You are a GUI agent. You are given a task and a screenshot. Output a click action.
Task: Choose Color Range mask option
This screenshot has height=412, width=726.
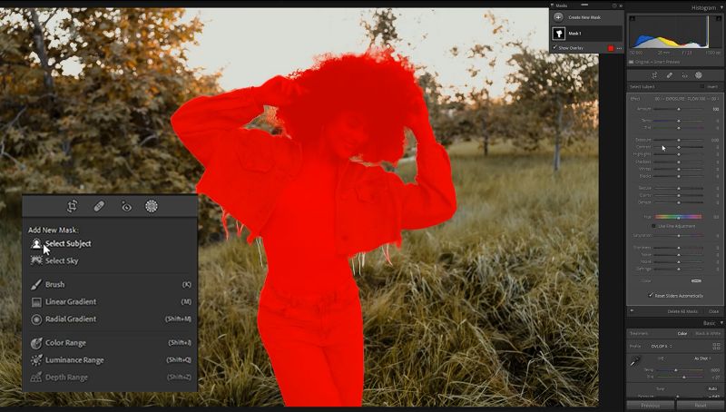point(65,343)
